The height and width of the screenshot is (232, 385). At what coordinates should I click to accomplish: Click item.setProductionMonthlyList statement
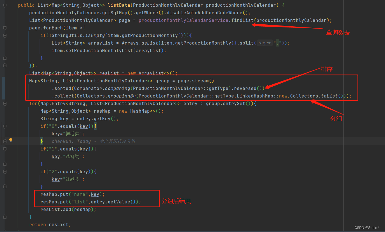pyautogui.click(x=109, y=51)
